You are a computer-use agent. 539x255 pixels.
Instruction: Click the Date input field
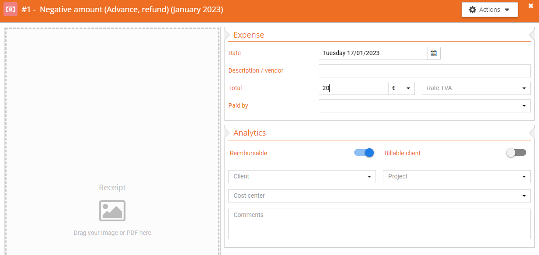coord(373,53)
